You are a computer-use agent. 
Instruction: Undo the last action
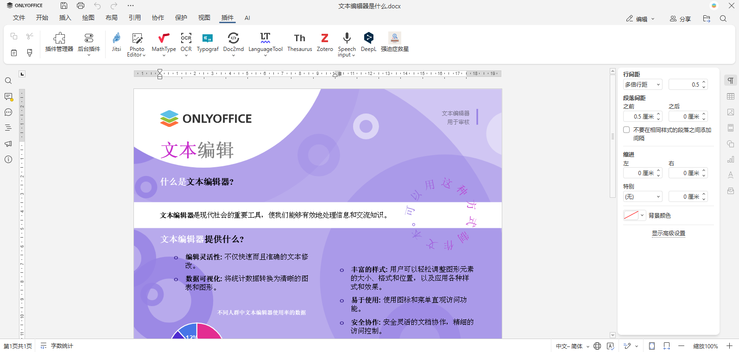[97, 6]
